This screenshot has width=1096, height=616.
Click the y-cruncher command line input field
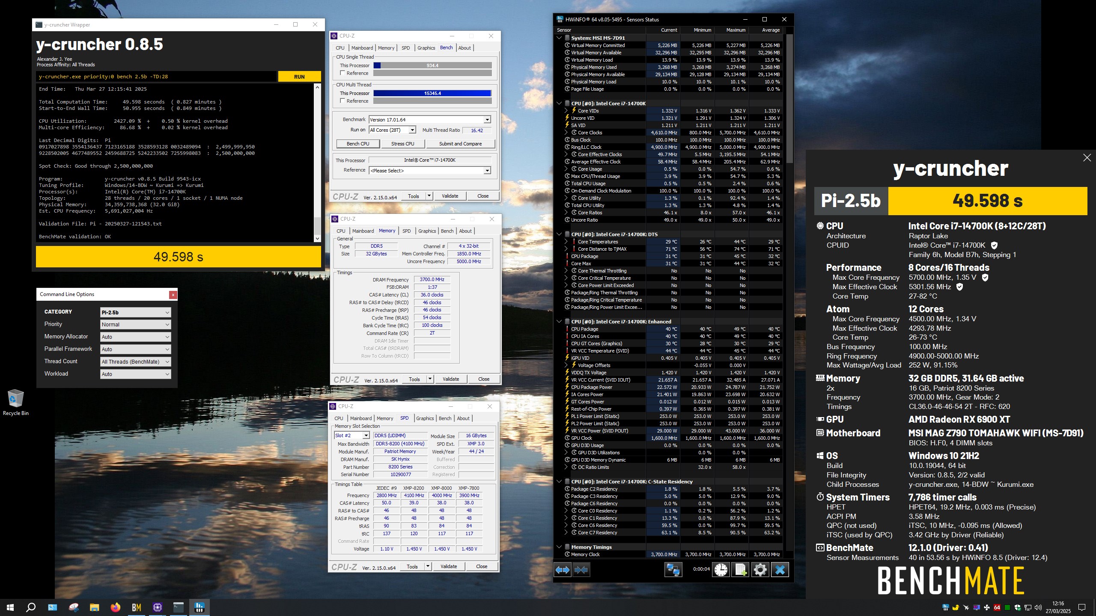click(x=157, y=77)
